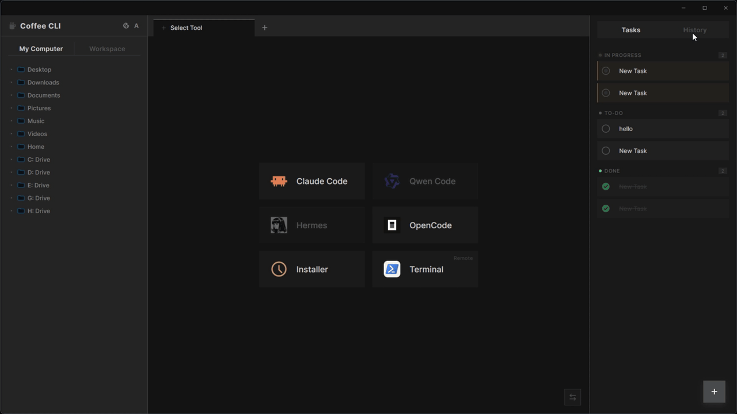This screenshot has width=737, height=414.
Task: Choose the Hermes tool card
Action: point(312,225)
